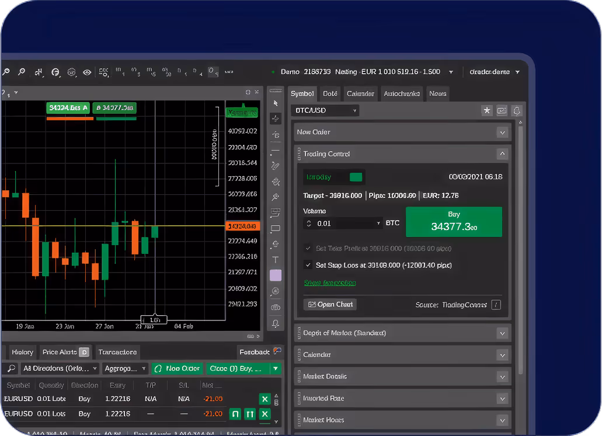Switch to the News tab
The image size is (602, 436).
(x=438, y=93)
